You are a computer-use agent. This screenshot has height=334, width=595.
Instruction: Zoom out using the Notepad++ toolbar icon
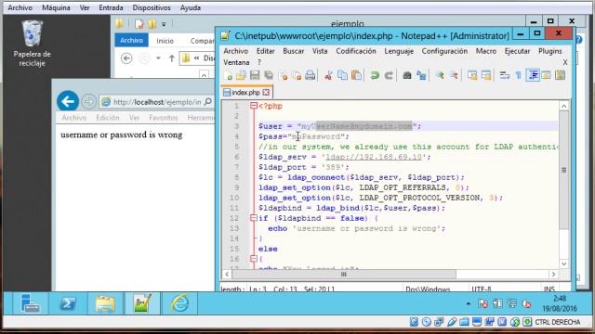[x=454, y=75]
